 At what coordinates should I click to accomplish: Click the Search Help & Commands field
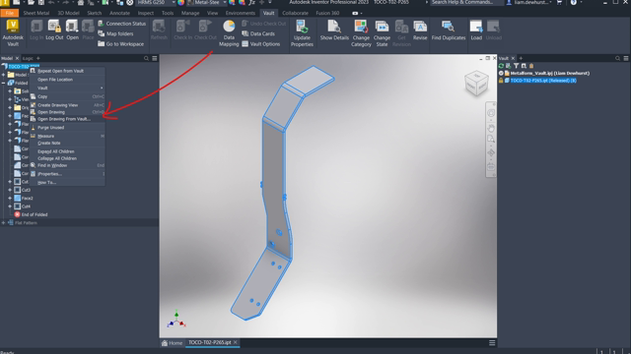[x=466, y=2]
